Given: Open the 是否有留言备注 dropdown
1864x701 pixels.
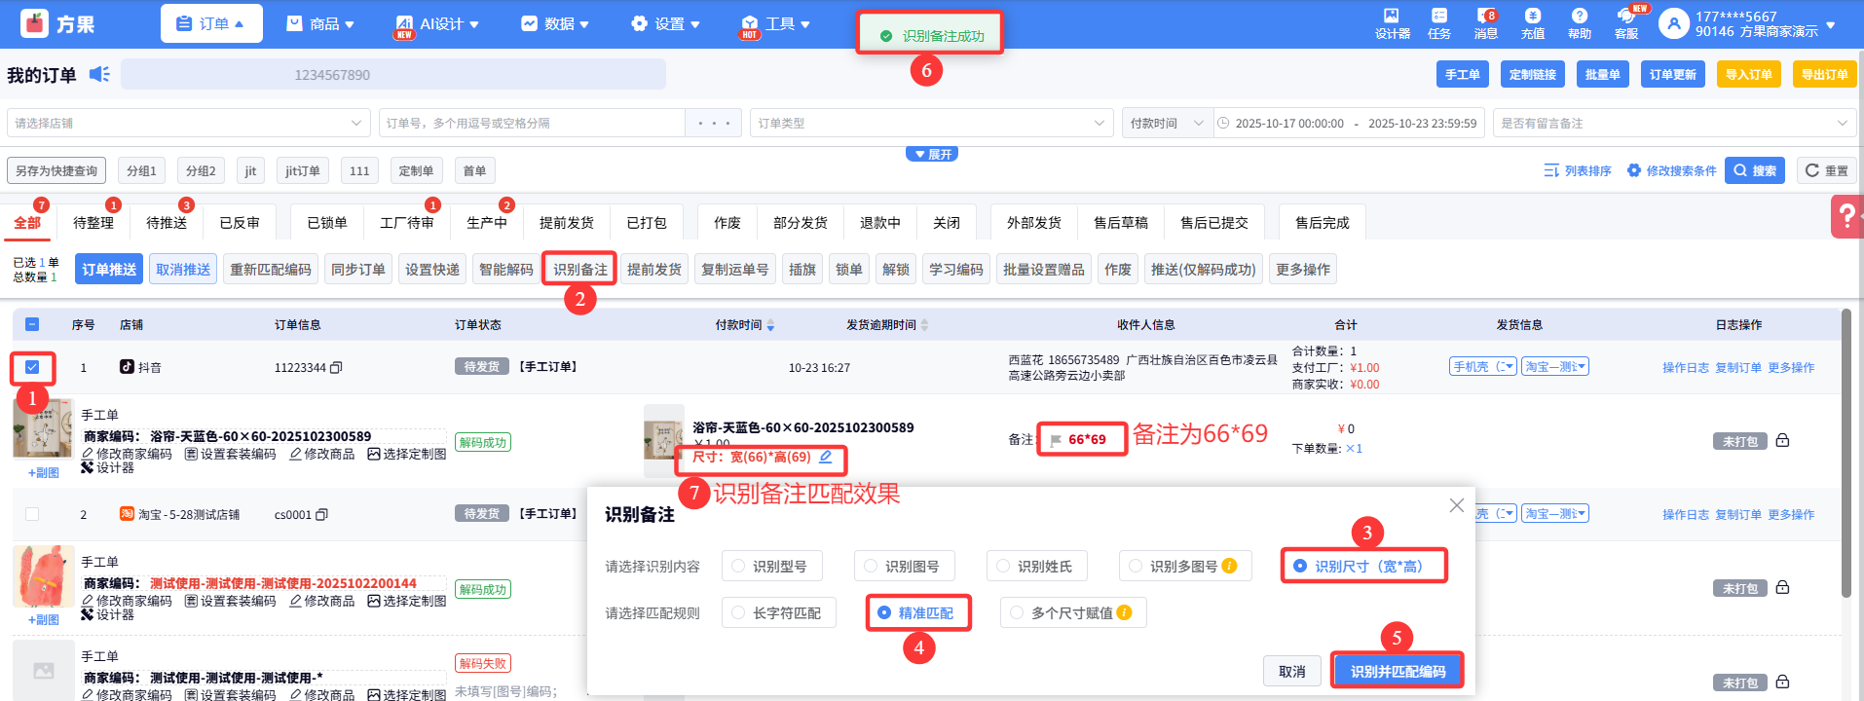Looking at the screenshot, I should coord(1674,123).
